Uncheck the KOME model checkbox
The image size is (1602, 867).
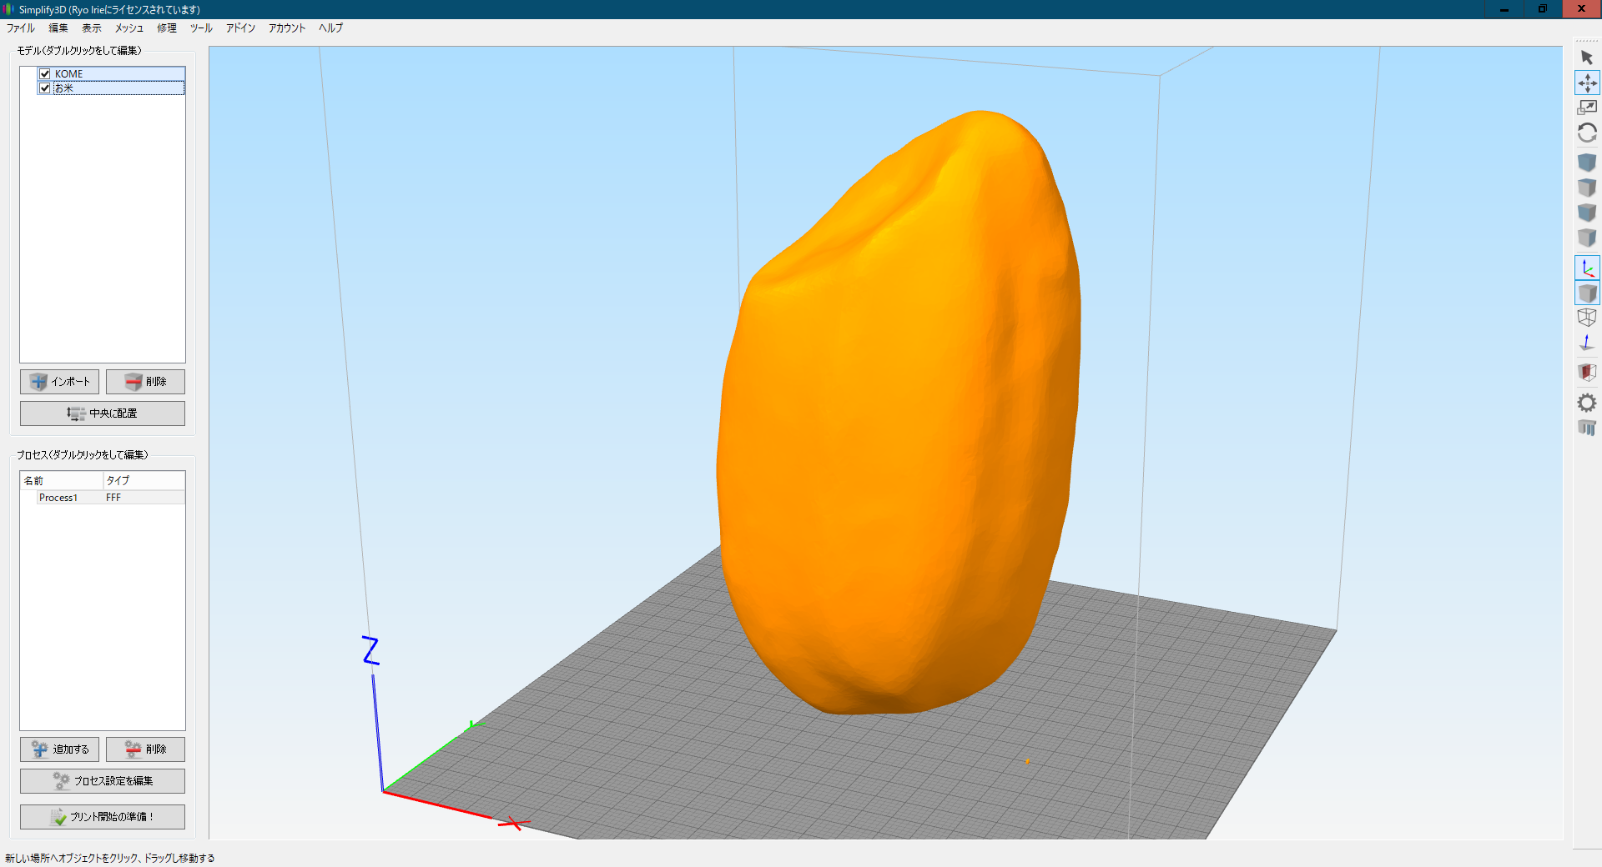coord(45,74)
